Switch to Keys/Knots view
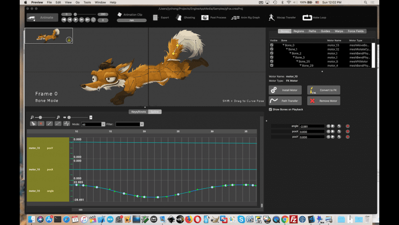399x225 pixels. click(x=139, y=112)
